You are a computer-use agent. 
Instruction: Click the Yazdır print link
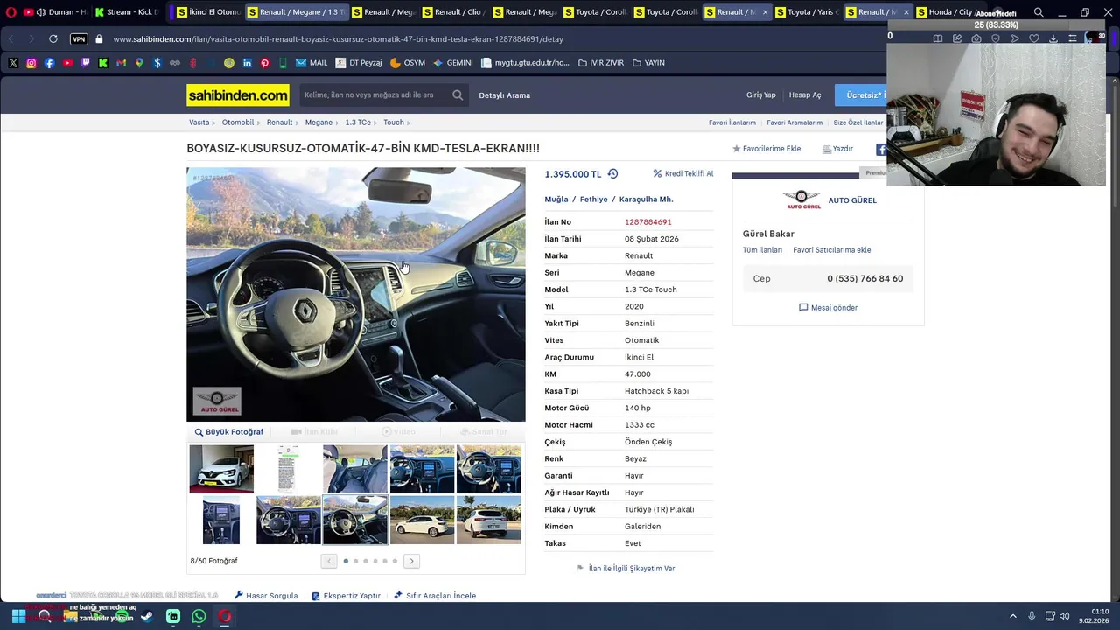(838, 149)
